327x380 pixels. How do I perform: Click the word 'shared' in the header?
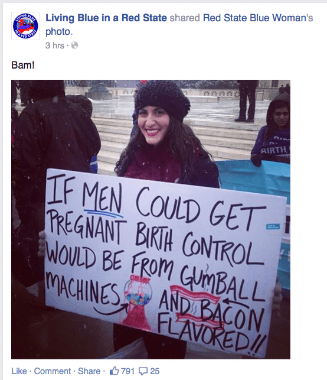pos(185,18)
